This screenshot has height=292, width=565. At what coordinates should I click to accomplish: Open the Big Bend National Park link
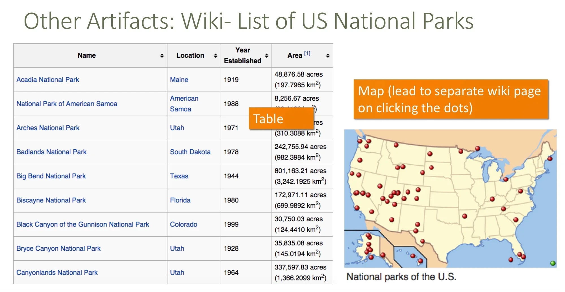click(51, 176)
